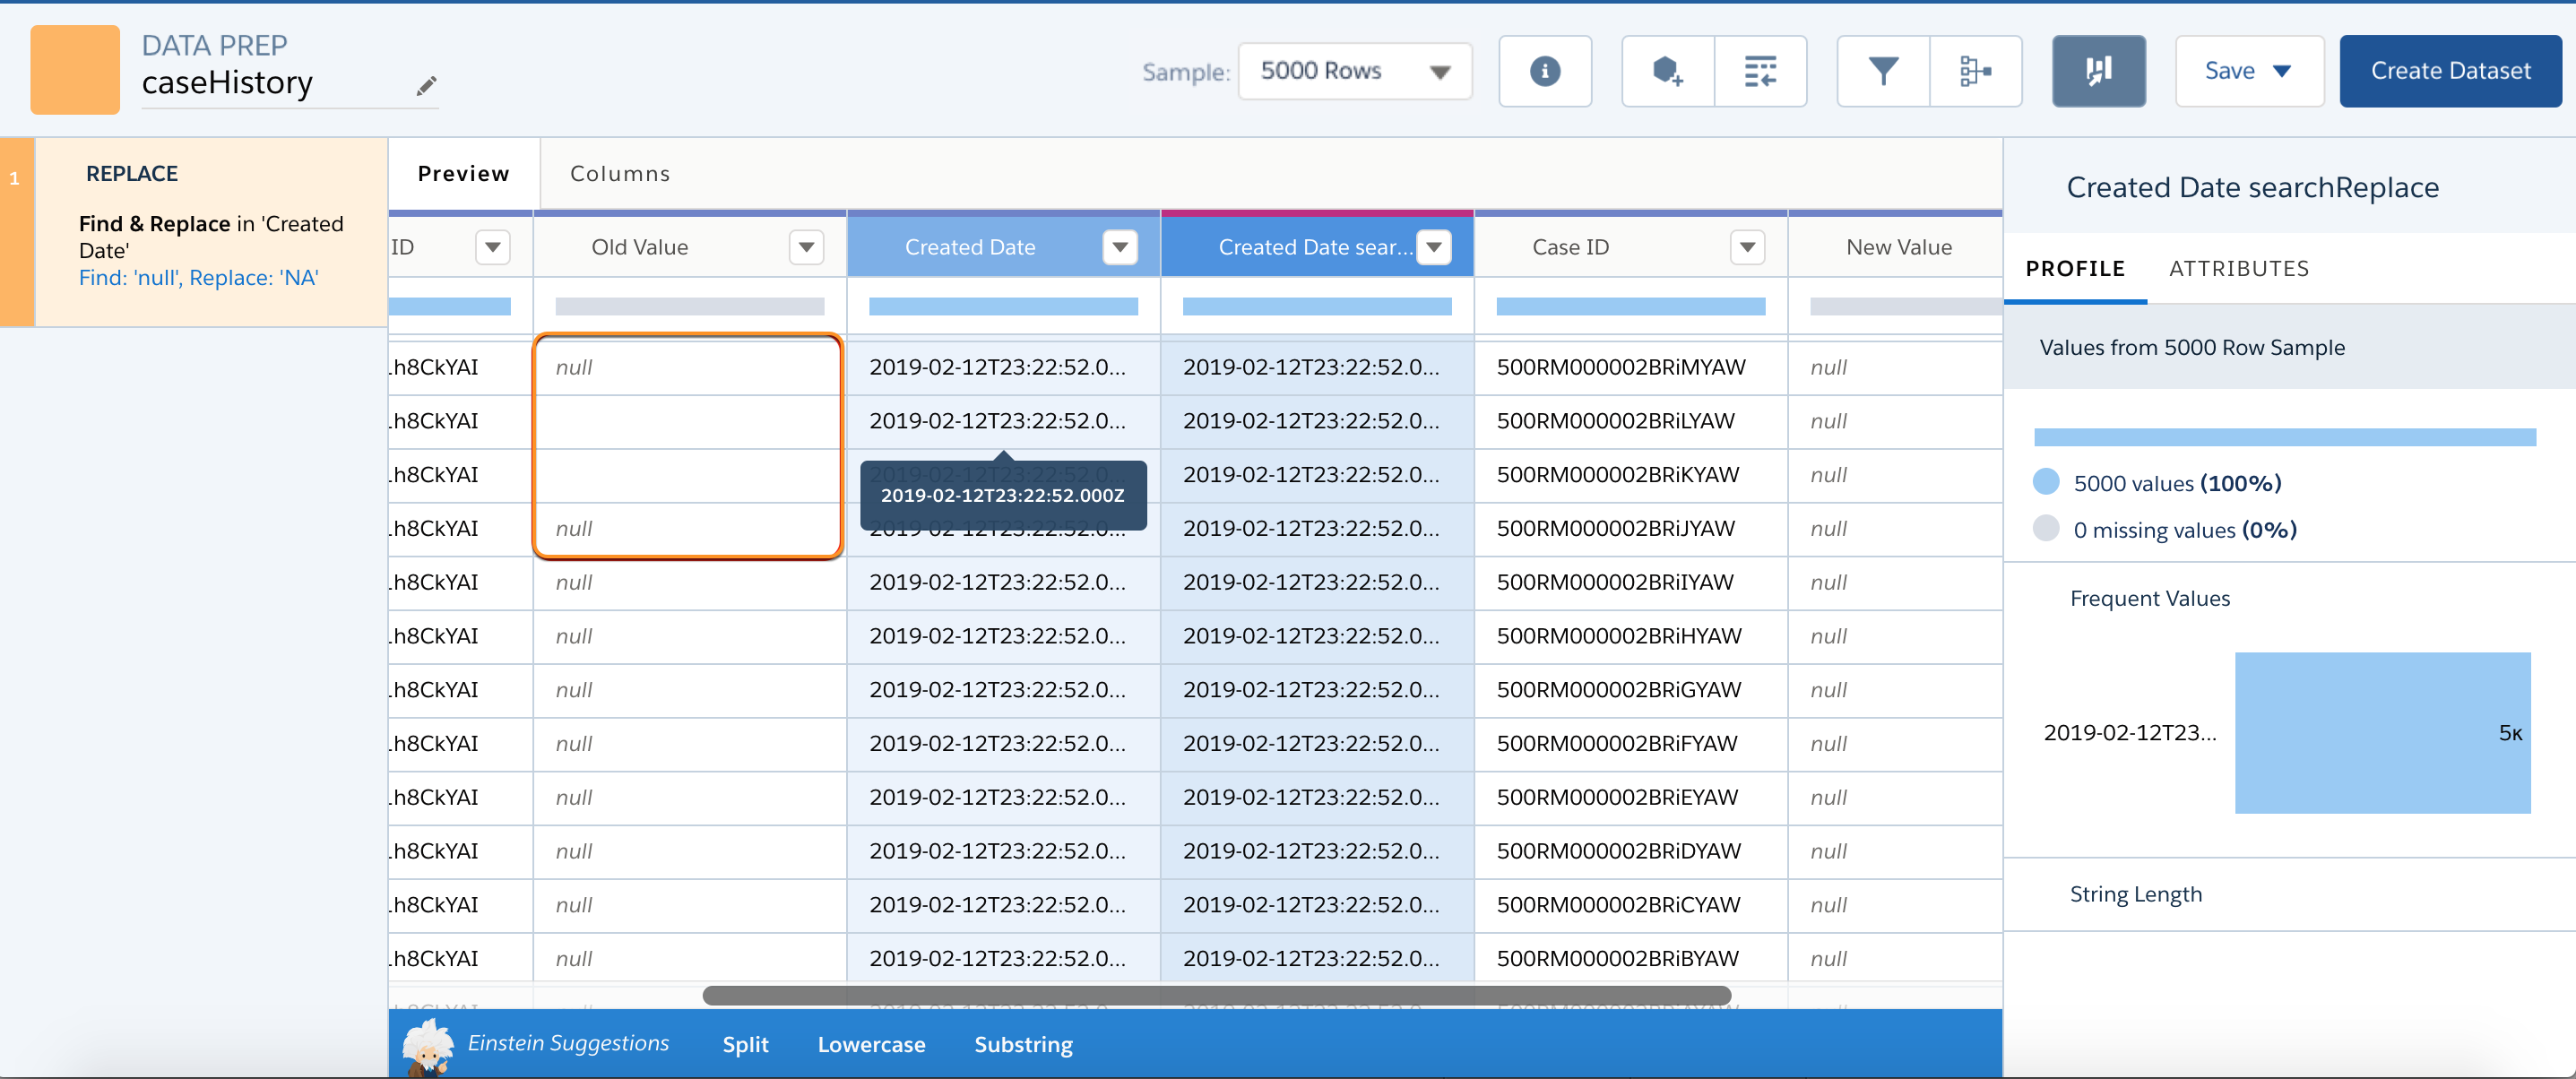Click the orange dataset thumbnail
This screenshot has width=2576, height=1079.
click(x=75, y=69)
